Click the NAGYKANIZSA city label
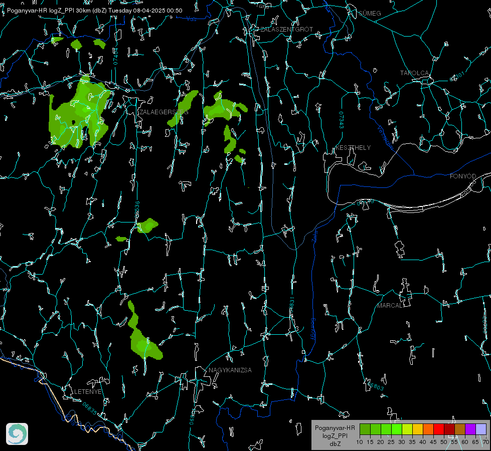The image size is (491, 451). [230, 370]
